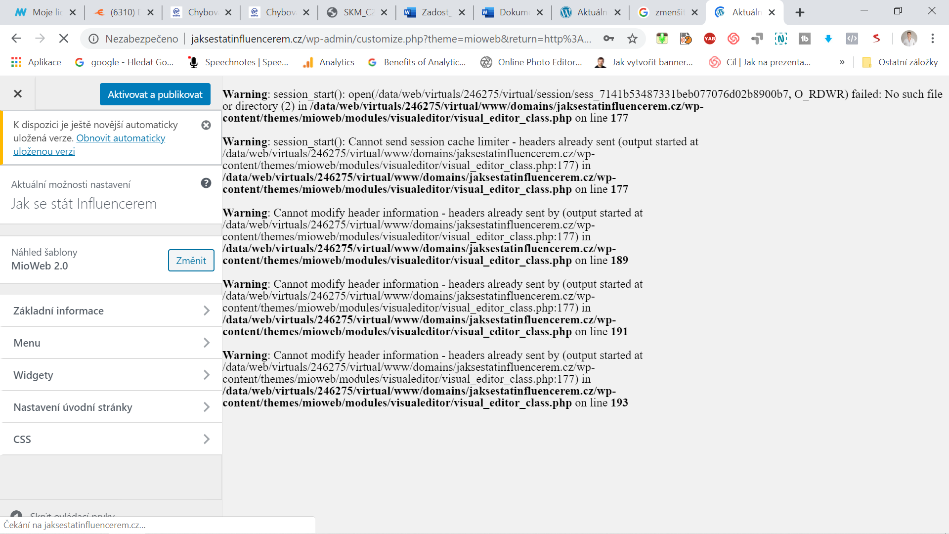The height and width of the screenshot is (534, 949).
Task: Expand the Widgety section
Action: (x=111, y=375)
